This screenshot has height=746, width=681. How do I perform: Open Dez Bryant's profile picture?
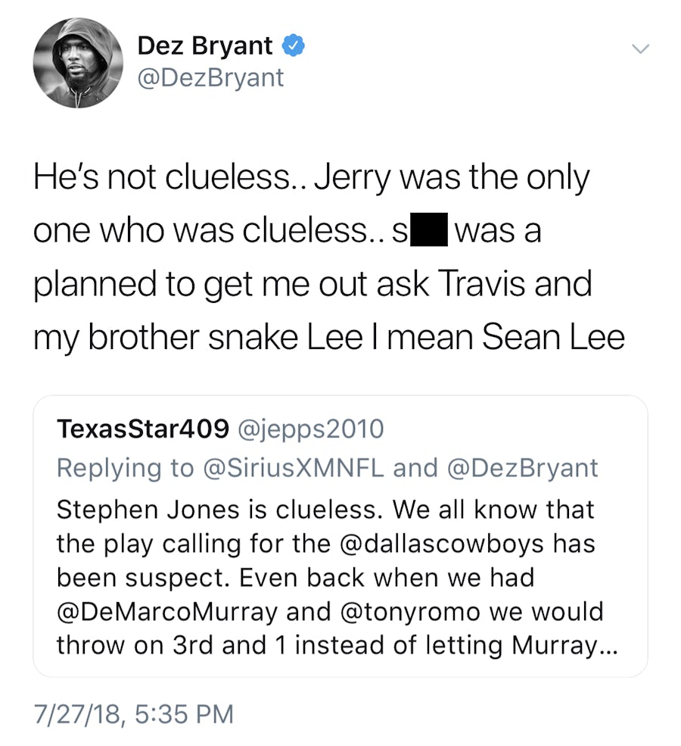tap(78, 62)
